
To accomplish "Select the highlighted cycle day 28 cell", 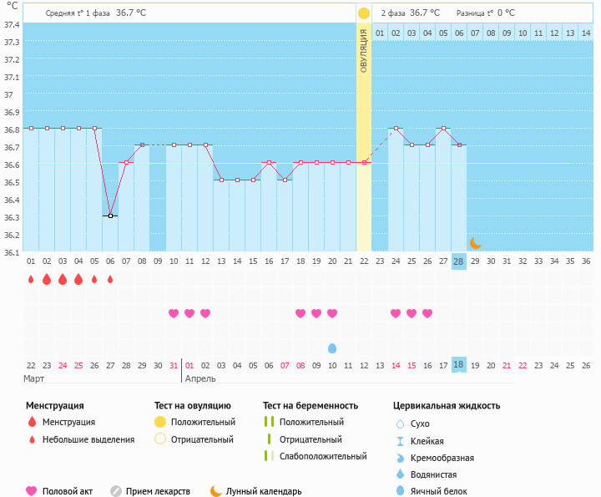I will click(458, 261).
